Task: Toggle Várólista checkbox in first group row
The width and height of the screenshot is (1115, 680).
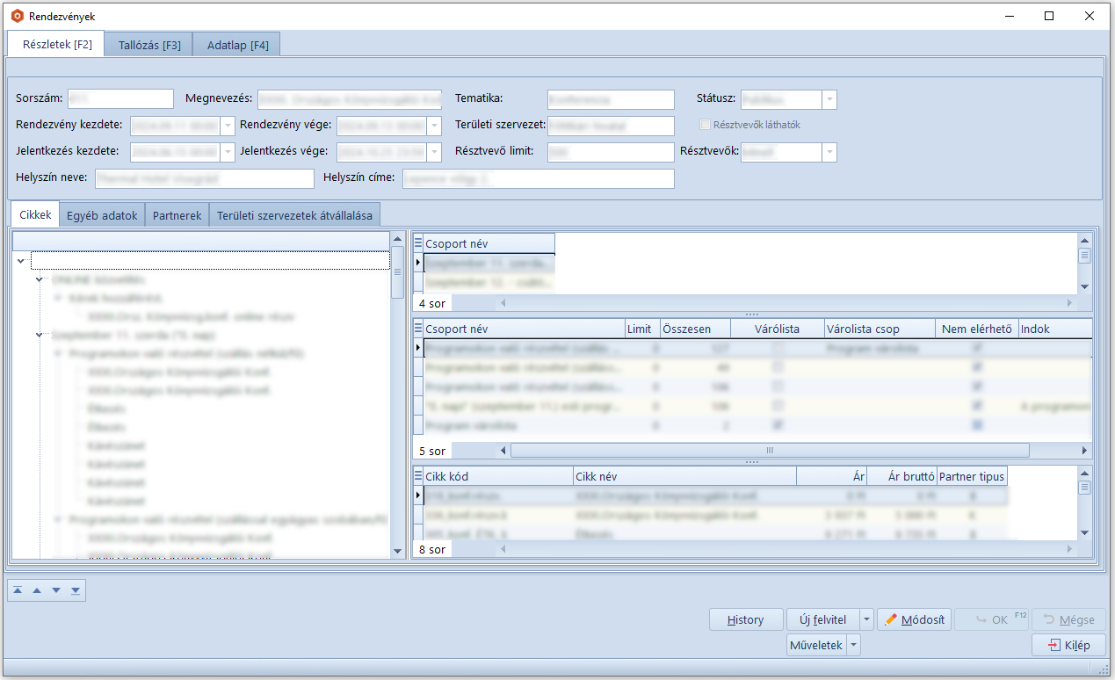Action: point(777,349)
